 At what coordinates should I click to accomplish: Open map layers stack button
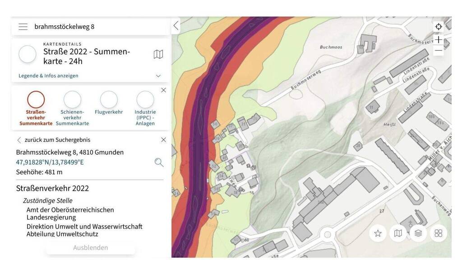pos(418,233)
